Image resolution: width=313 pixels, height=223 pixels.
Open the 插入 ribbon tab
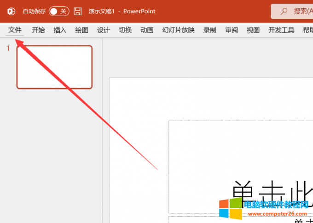60,30
